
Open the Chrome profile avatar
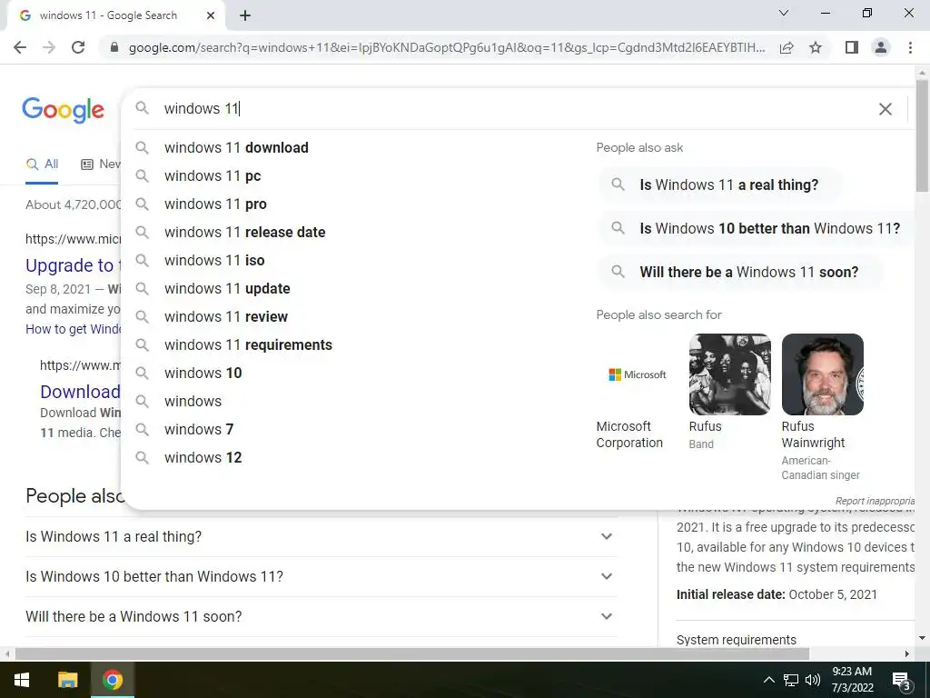tap(881, 47)
